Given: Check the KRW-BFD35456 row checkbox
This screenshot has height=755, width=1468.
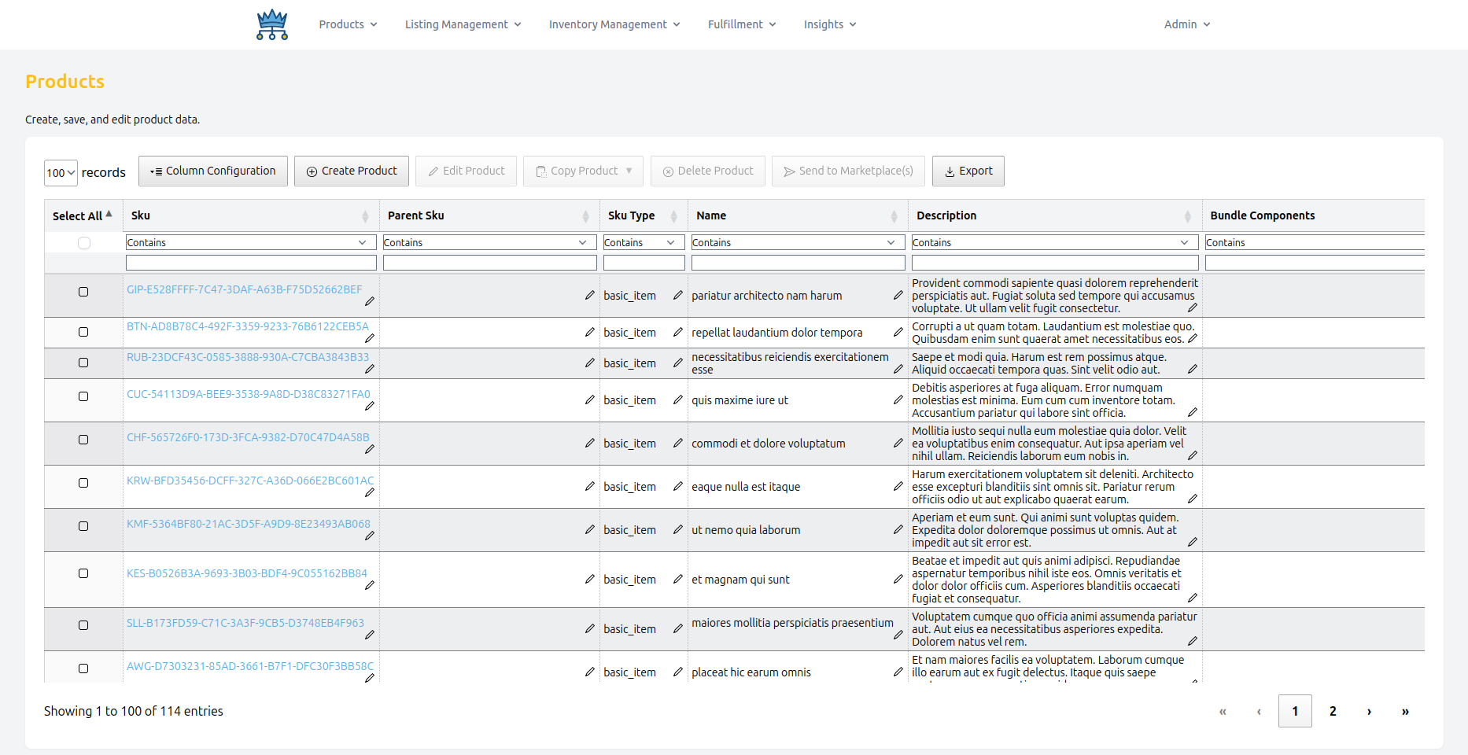Looking at the screenshot, I should 83,483.
